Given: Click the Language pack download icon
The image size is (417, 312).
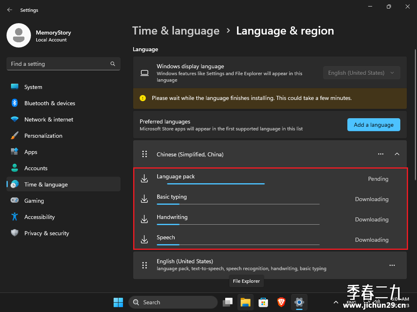Looking at the screenshot, I should (145, 179).
